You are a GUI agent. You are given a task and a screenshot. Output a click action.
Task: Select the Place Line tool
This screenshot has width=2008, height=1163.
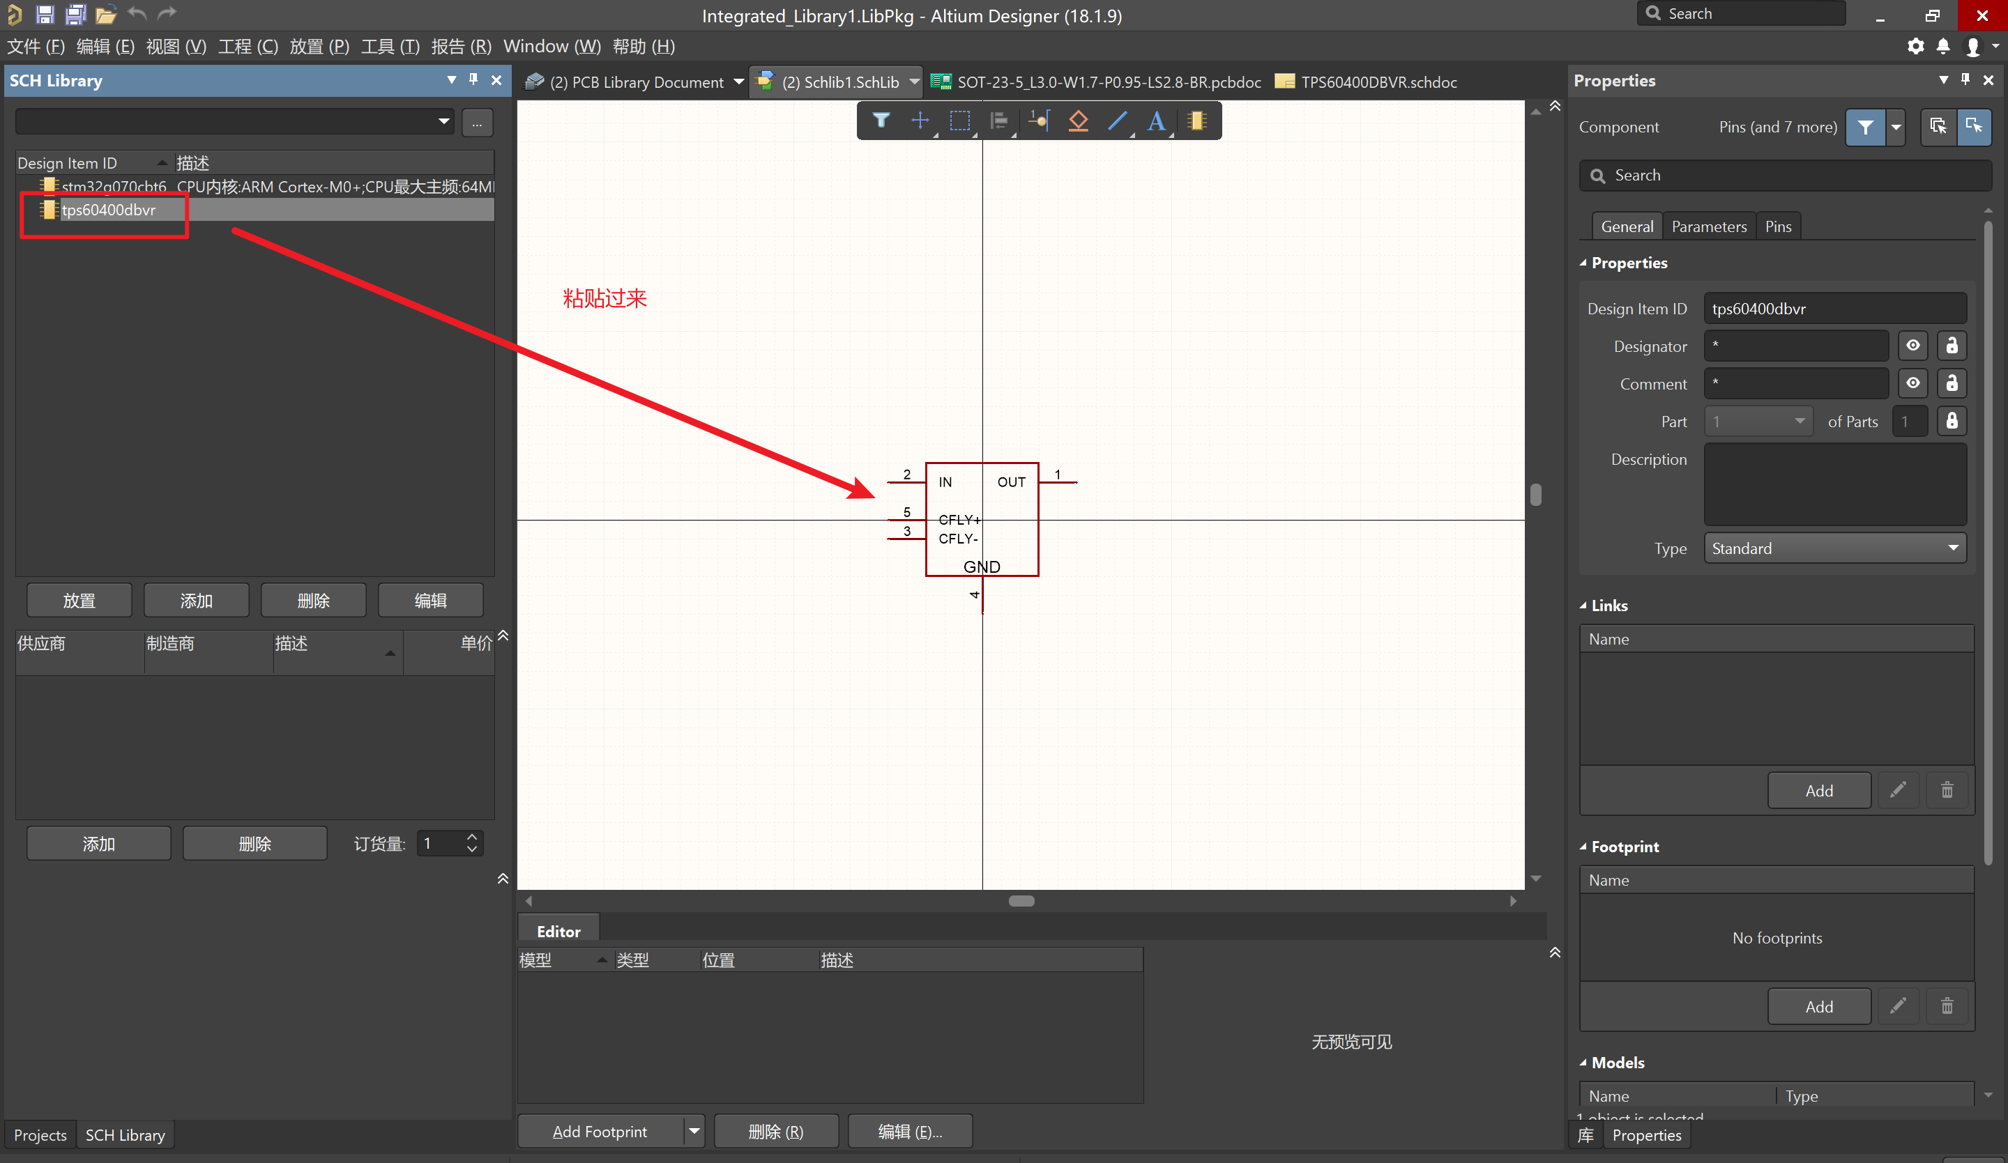pyautogui.click(x=1117, y=121)
